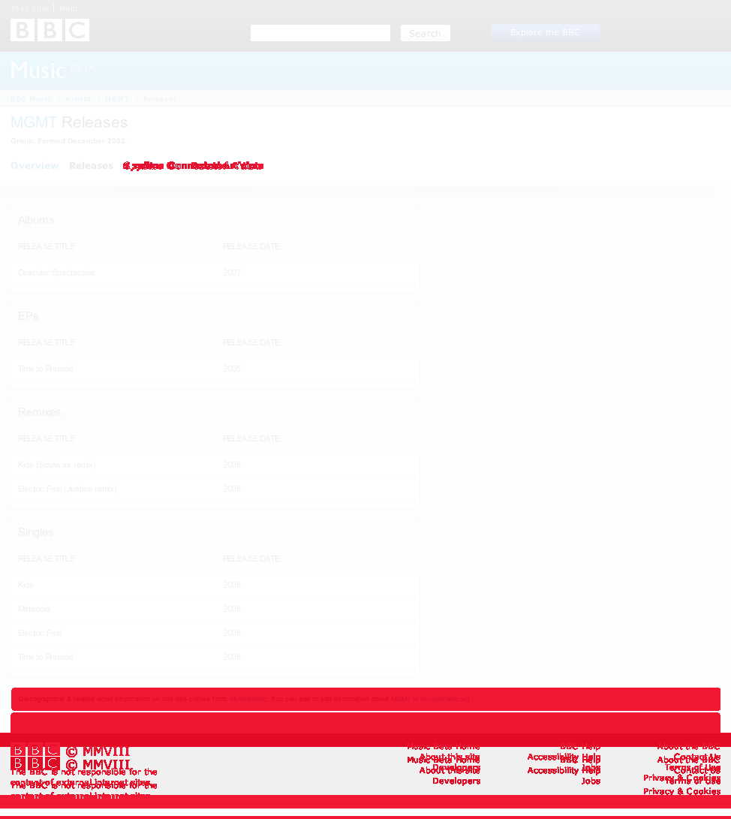Select the Releases tab

click(92, 166)
